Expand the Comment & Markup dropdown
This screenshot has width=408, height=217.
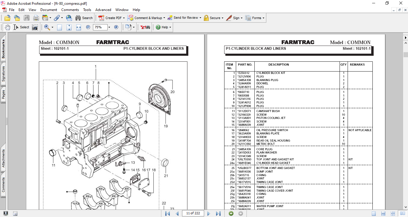coord(164,18)
